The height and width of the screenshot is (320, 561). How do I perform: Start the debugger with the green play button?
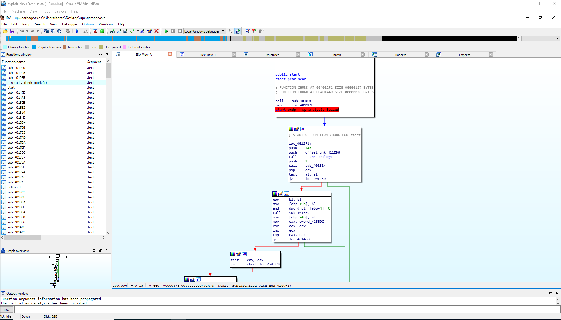coord(167,31)
